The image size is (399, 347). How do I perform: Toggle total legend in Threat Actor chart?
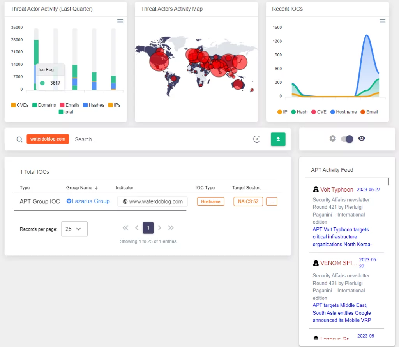click(66, 112)
